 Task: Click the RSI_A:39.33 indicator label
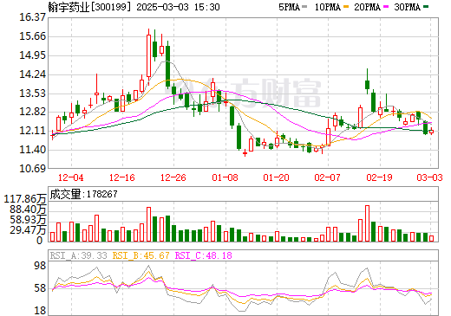78,255
